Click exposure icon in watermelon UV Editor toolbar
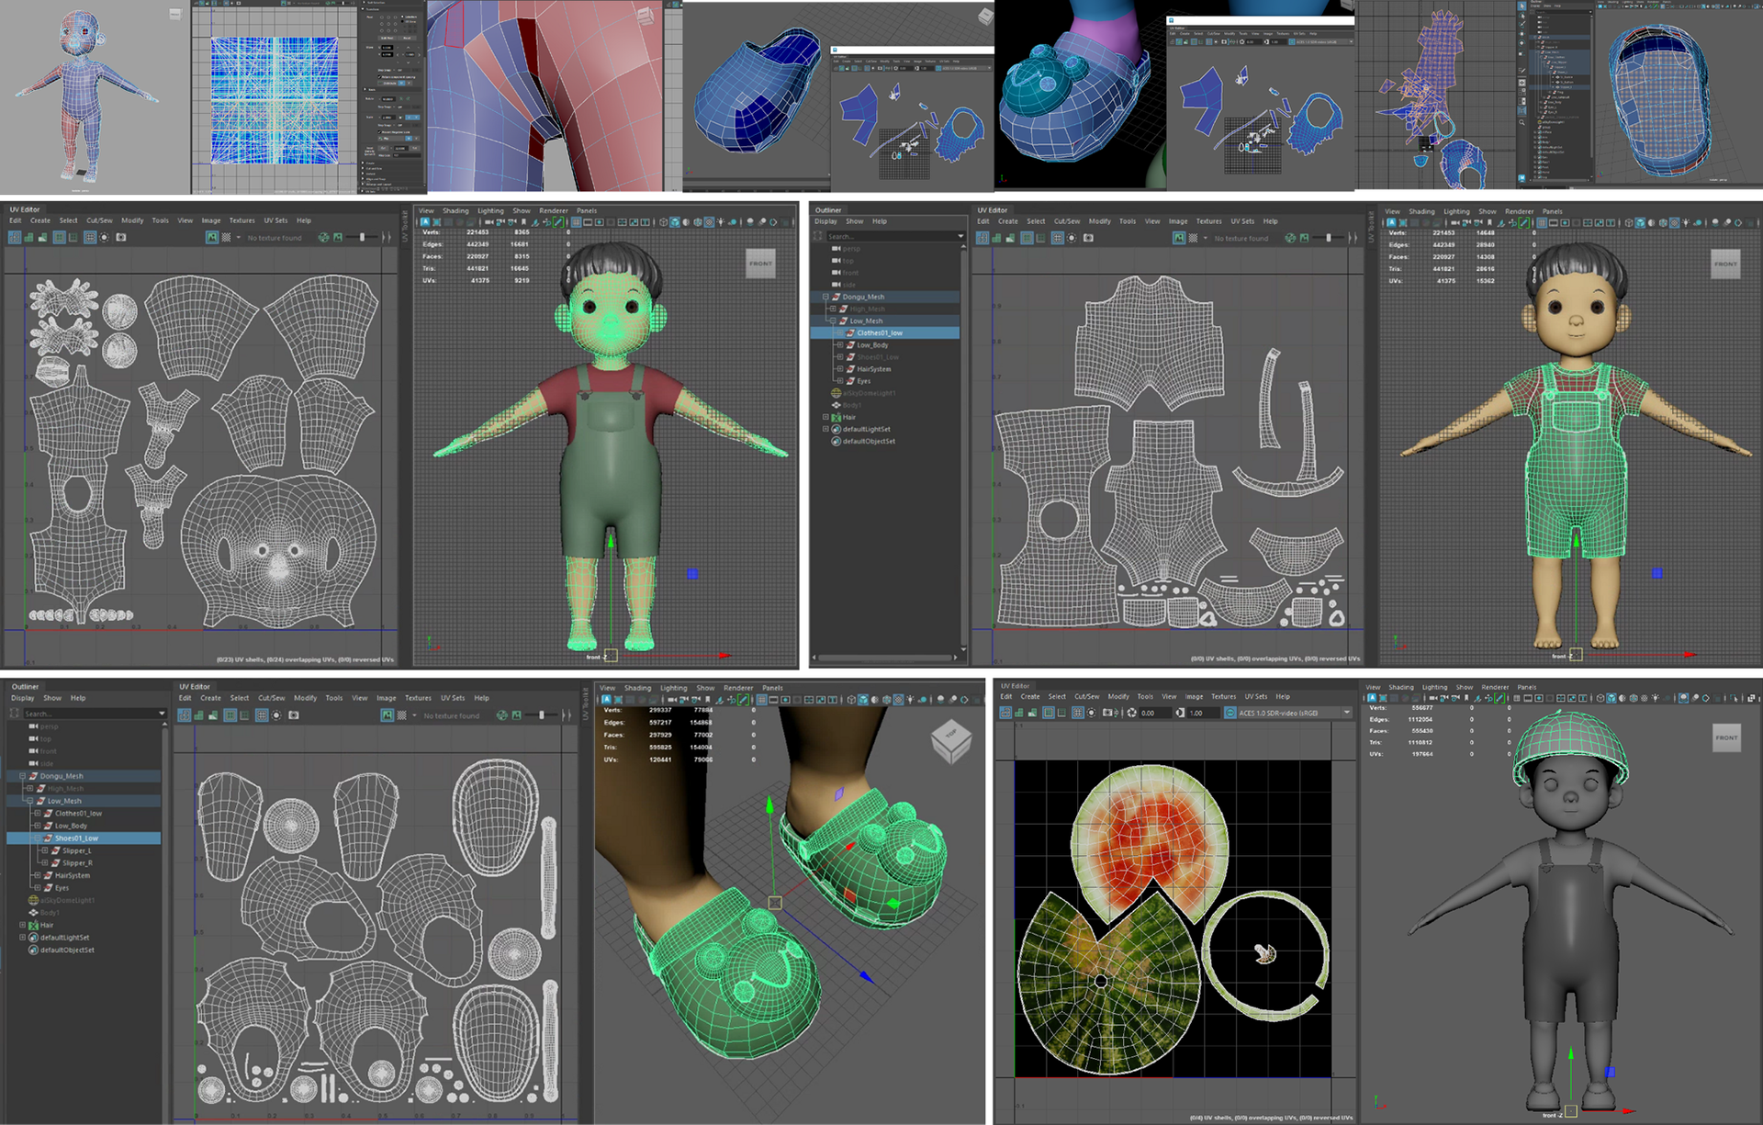 [x=1131, y=713]
